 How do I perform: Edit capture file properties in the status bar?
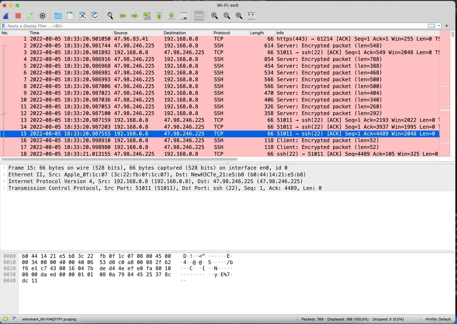pyautogui.click(x=14, y=319)
